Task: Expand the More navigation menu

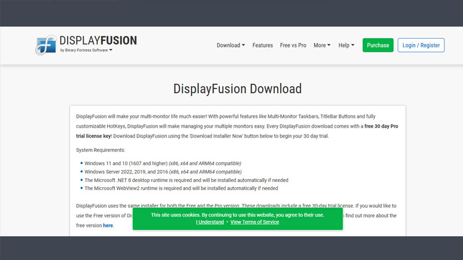Action: pos(322,45)
